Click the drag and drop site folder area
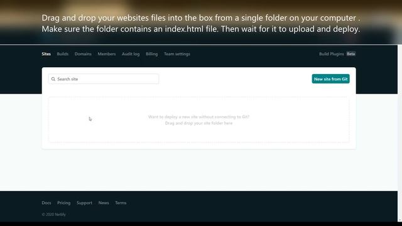Screen dimensions: 402x226 click(198, 120)
